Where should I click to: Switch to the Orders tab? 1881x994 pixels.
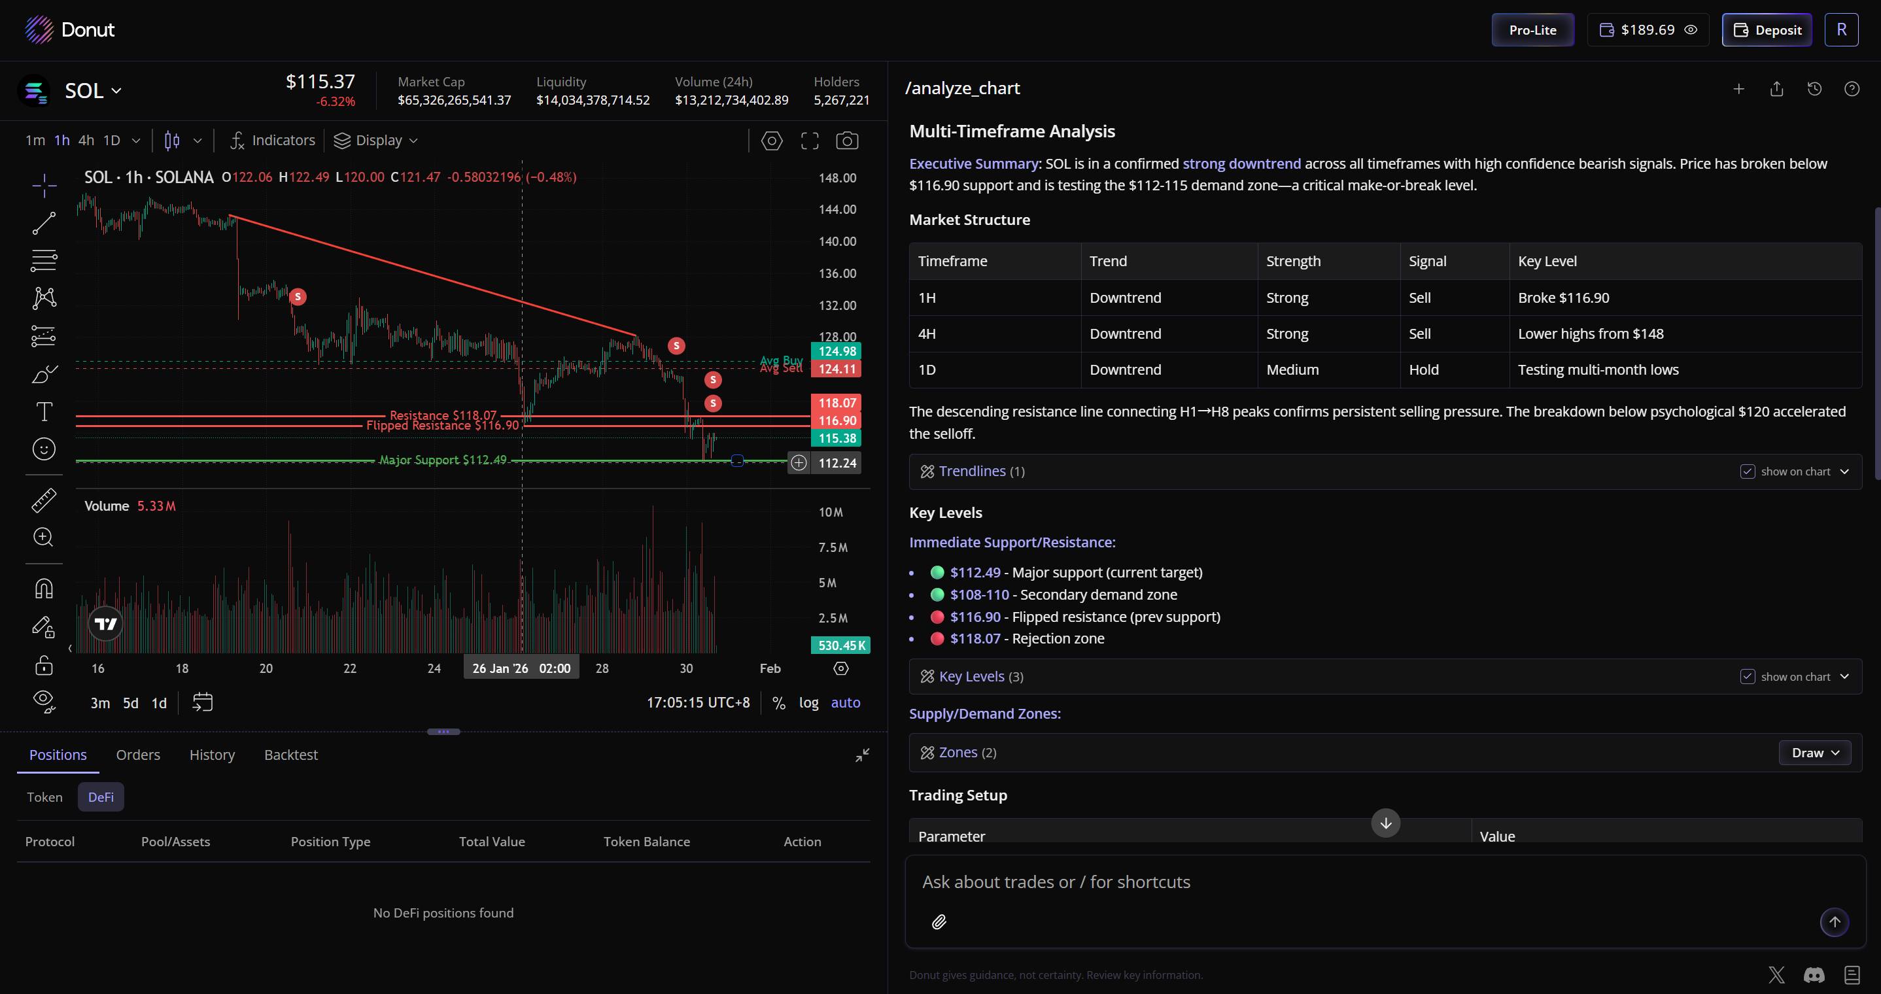(137, 755)
